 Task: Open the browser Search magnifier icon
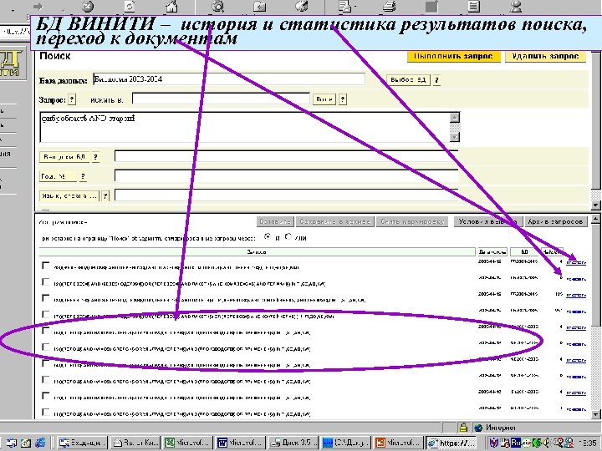pos(217,6)
